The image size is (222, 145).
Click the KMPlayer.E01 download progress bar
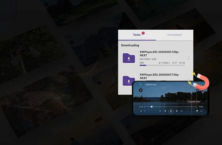click(x=162, y=65)
